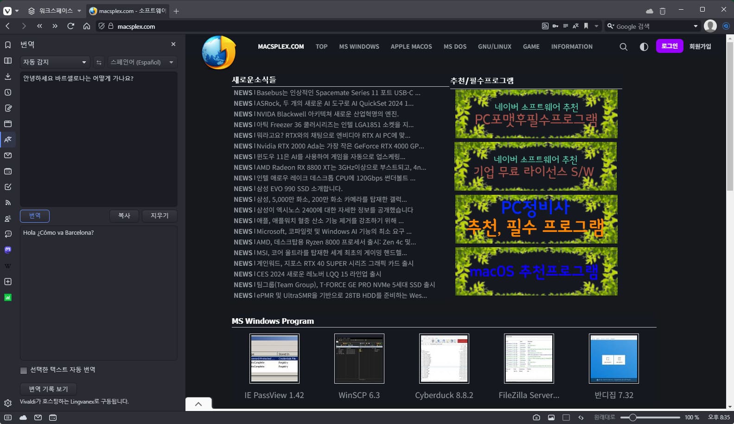Choose search engine magnifier dropdown

tap(611, 26)
